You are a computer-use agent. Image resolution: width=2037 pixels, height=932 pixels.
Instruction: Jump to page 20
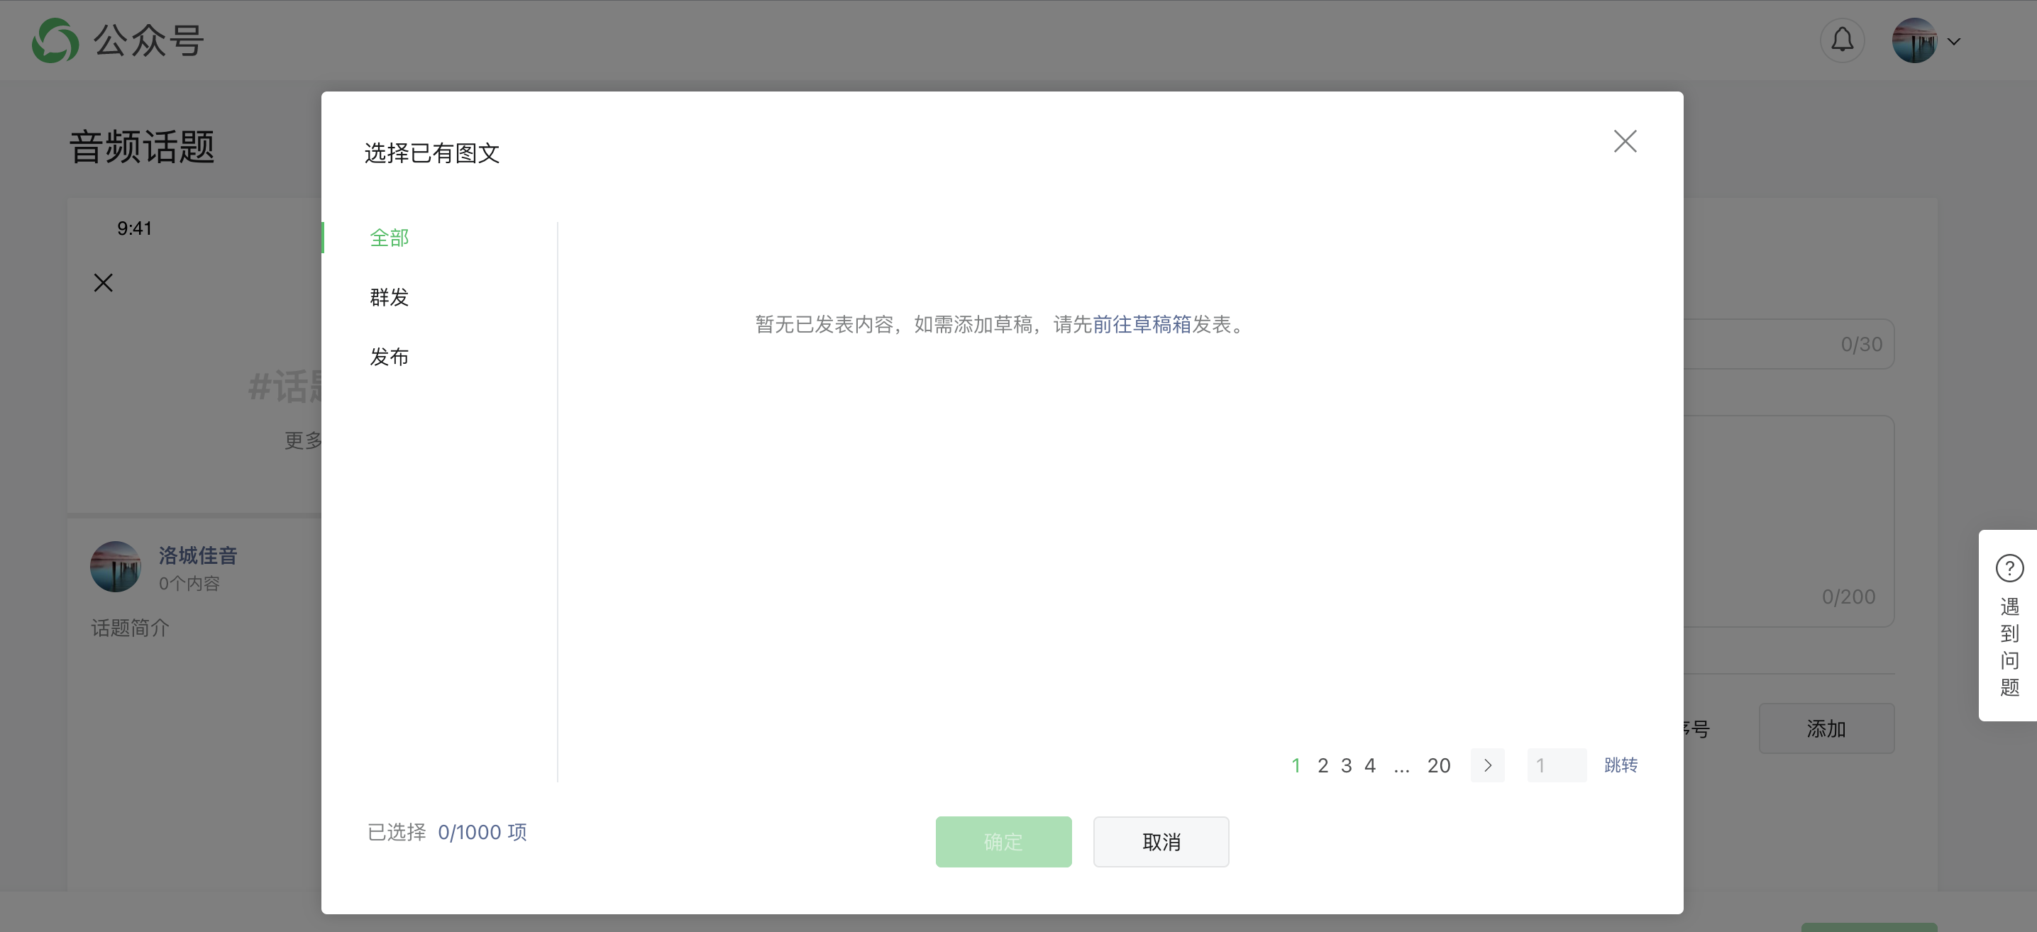(x=1438, y=765)
